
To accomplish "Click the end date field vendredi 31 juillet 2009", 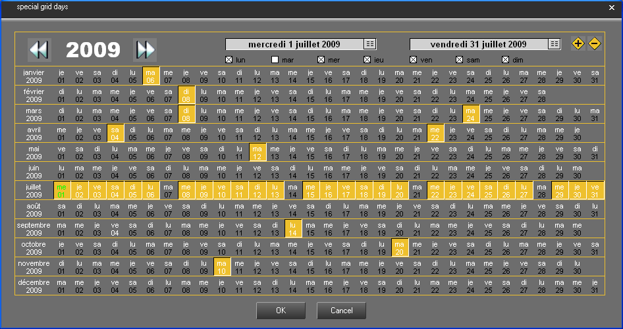I will (x=478, y=44).
